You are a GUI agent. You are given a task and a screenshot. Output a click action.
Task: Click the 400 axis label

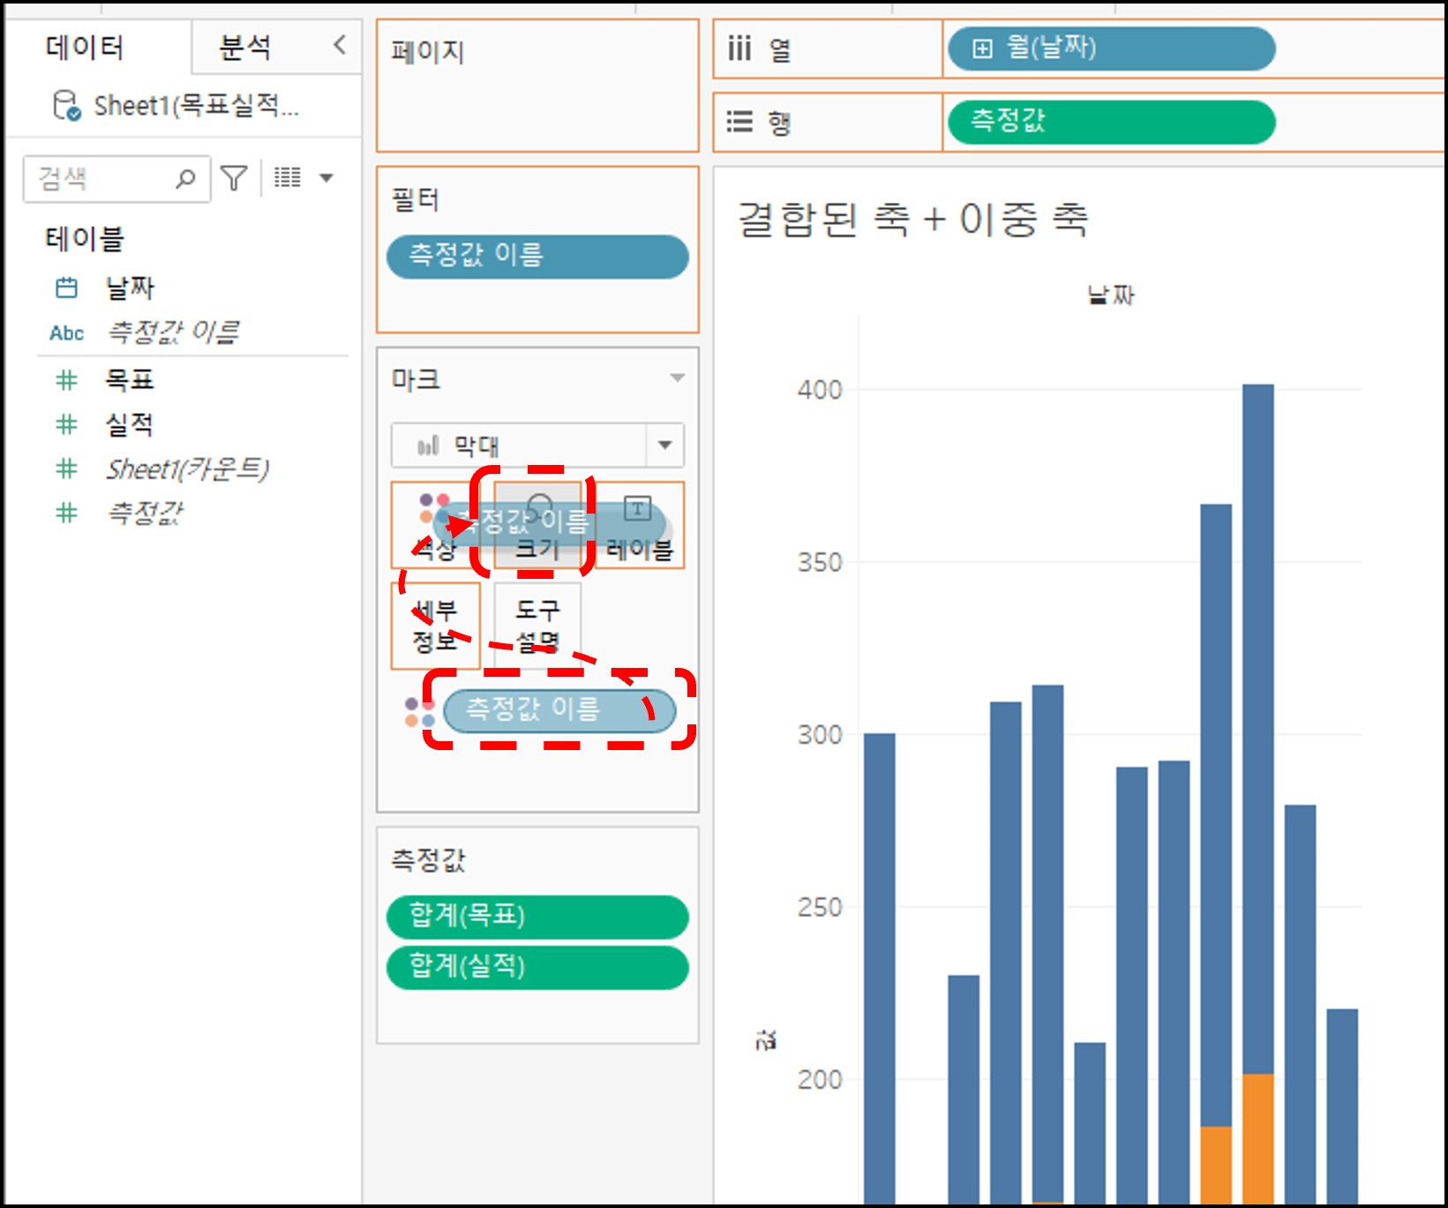(x=820, y=390)
